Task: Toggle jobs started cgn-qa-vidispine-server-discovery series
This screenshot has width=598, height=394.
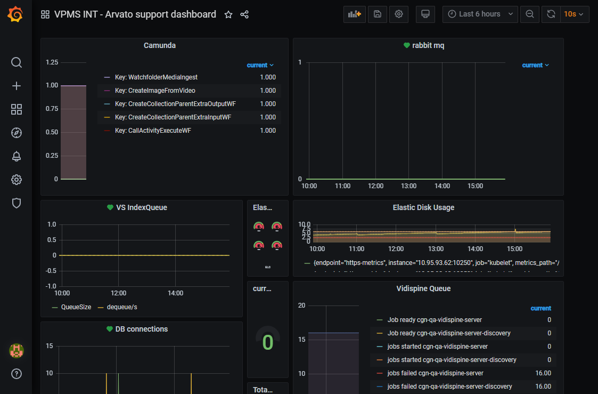Action: pyautogui.click(x=452, y=360)
